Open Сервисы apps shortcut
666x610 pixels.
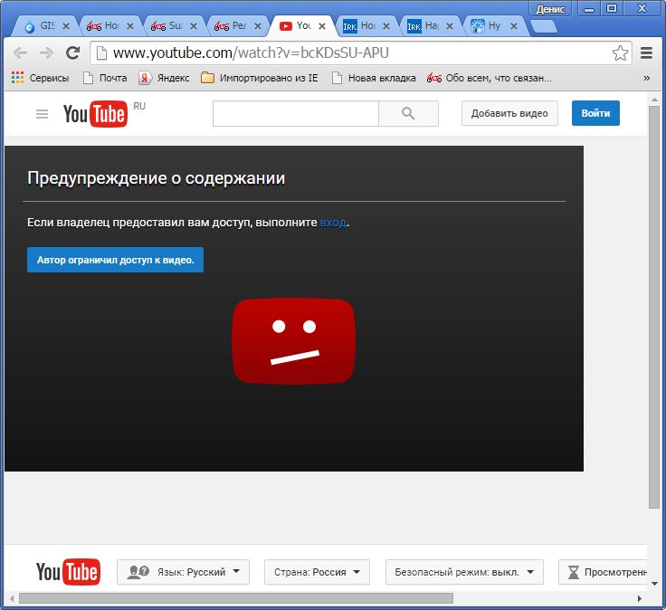coord(40,78)
